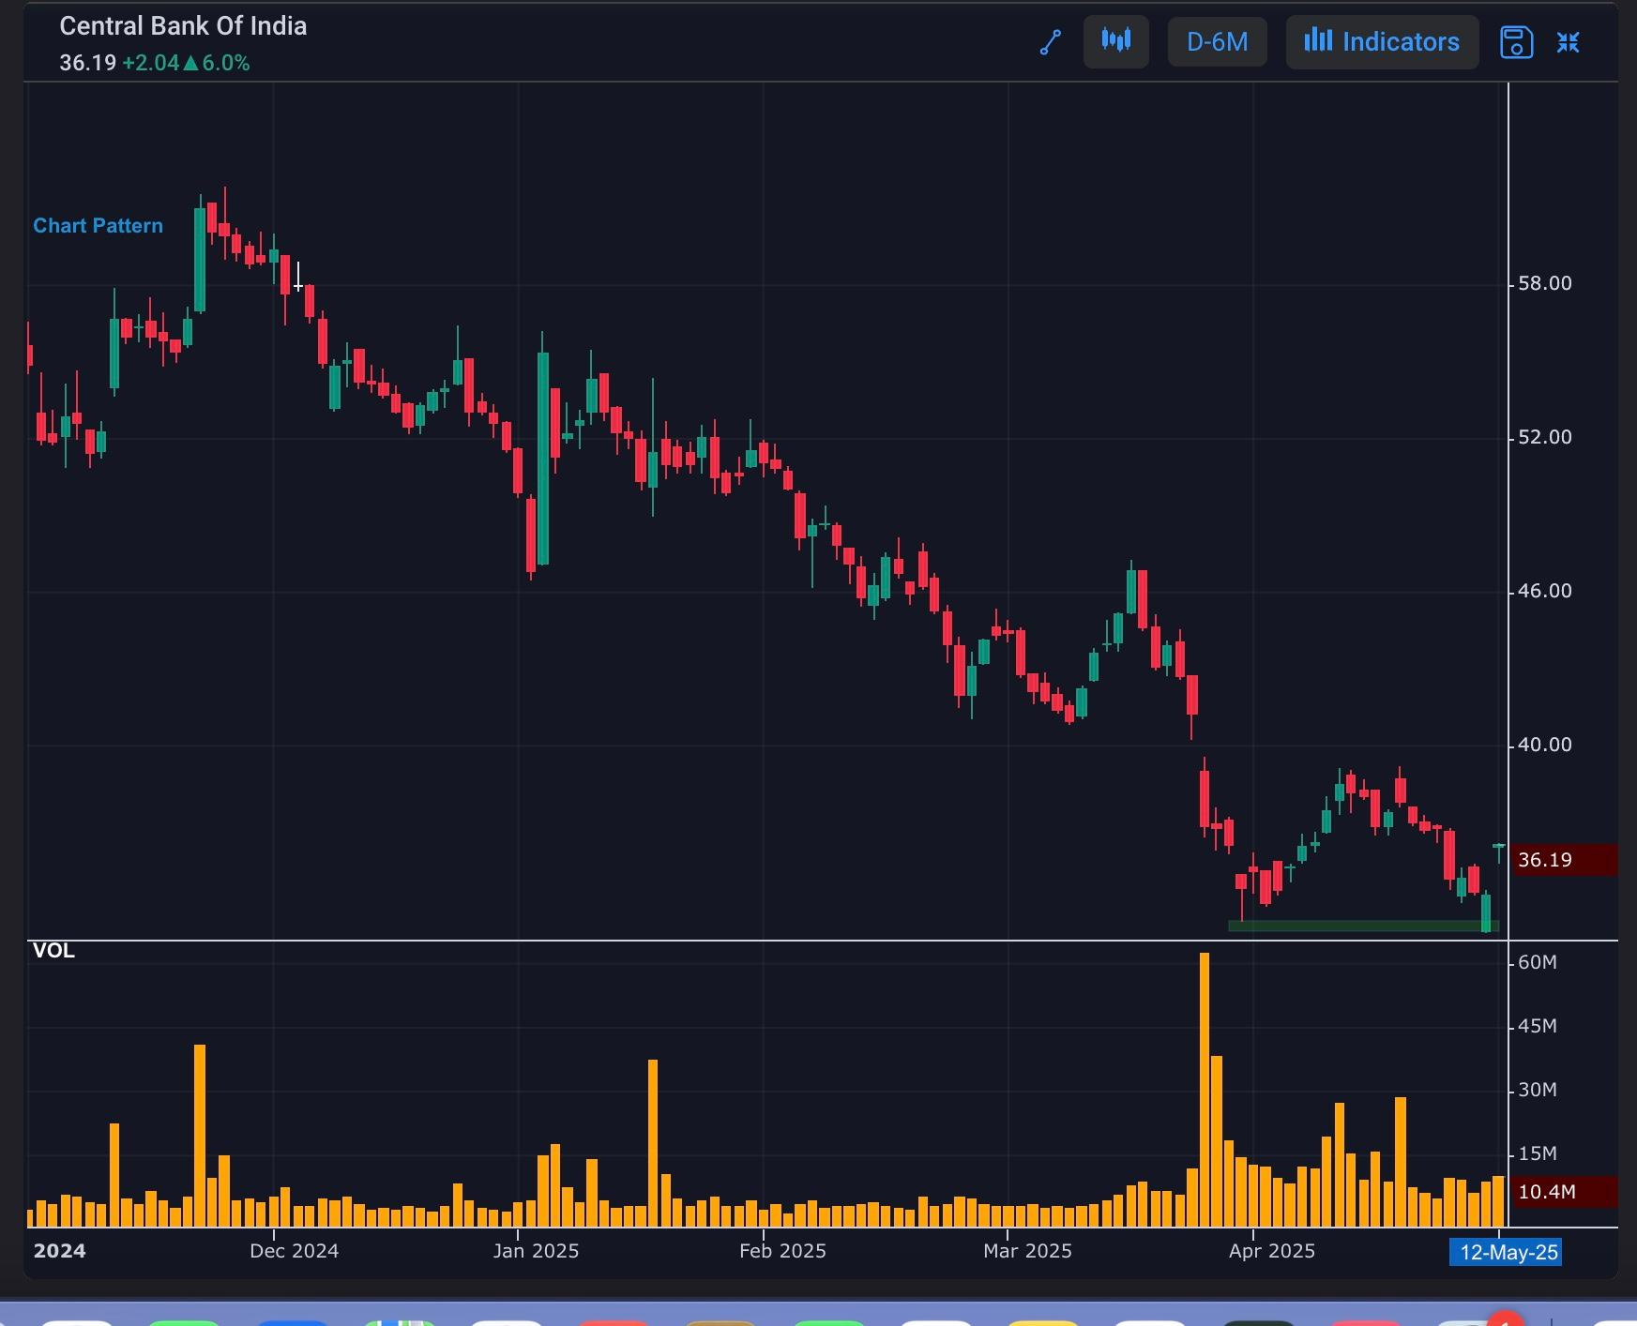Click the 60M volume axis label
1637x1326 pixels.
1538,962
